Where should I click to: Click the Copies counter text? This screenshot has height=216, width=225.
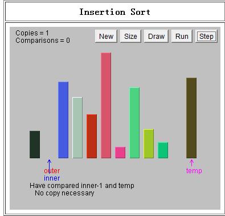(32, 33)
